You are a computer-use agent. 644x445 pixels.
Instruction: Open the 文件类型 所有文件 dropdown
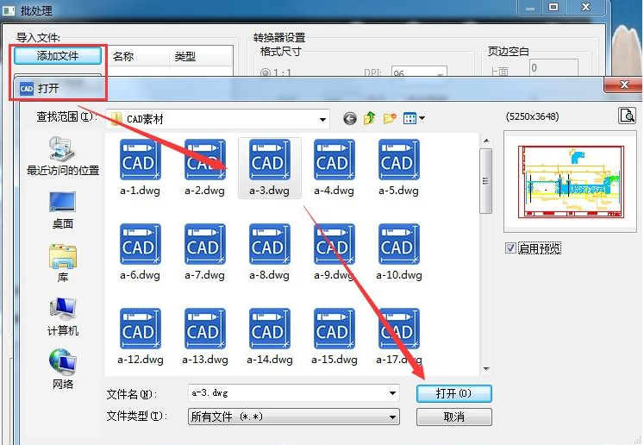[x=294, y=417]
